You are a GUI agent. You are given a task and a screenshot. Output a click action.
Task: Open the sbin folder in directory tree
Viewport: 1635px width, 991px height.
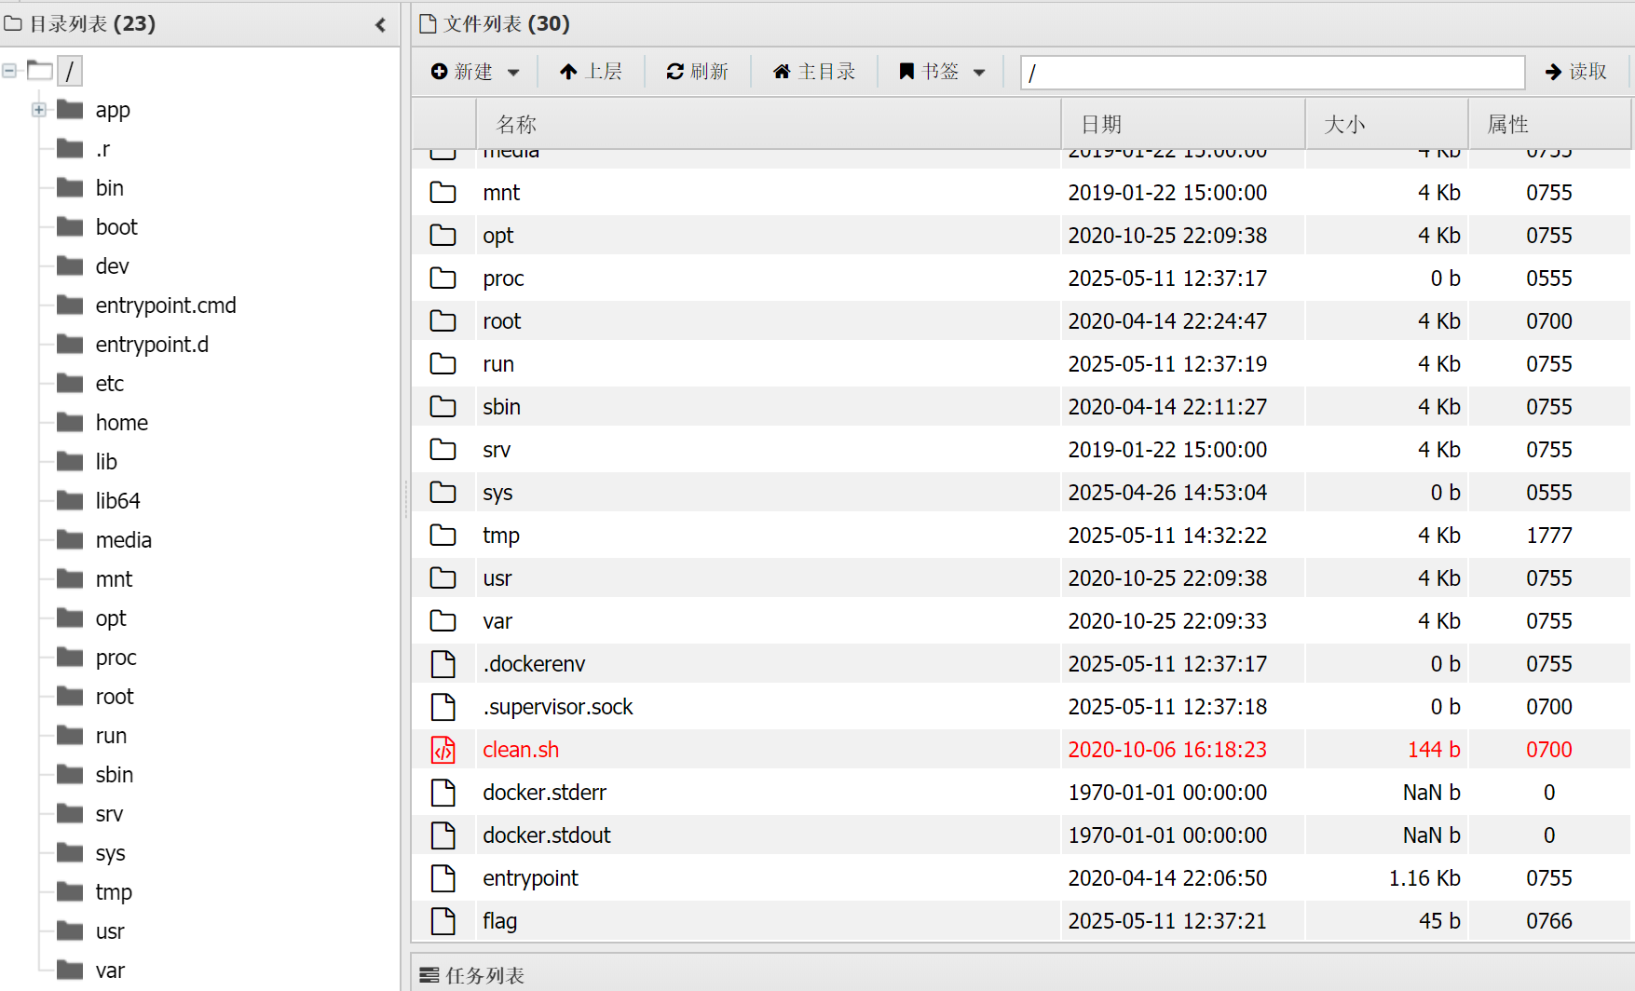pyautogui.click(x=114, y=775)
